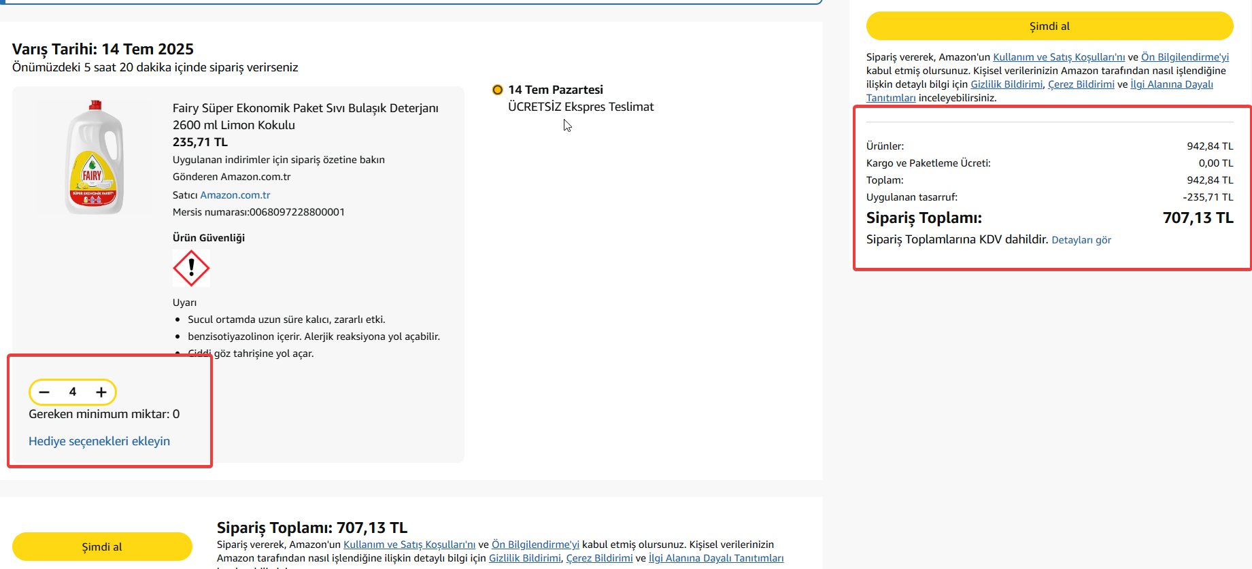
Task: Click the quantity value 4 in the stepper
Action: click(x=73, y=392)
